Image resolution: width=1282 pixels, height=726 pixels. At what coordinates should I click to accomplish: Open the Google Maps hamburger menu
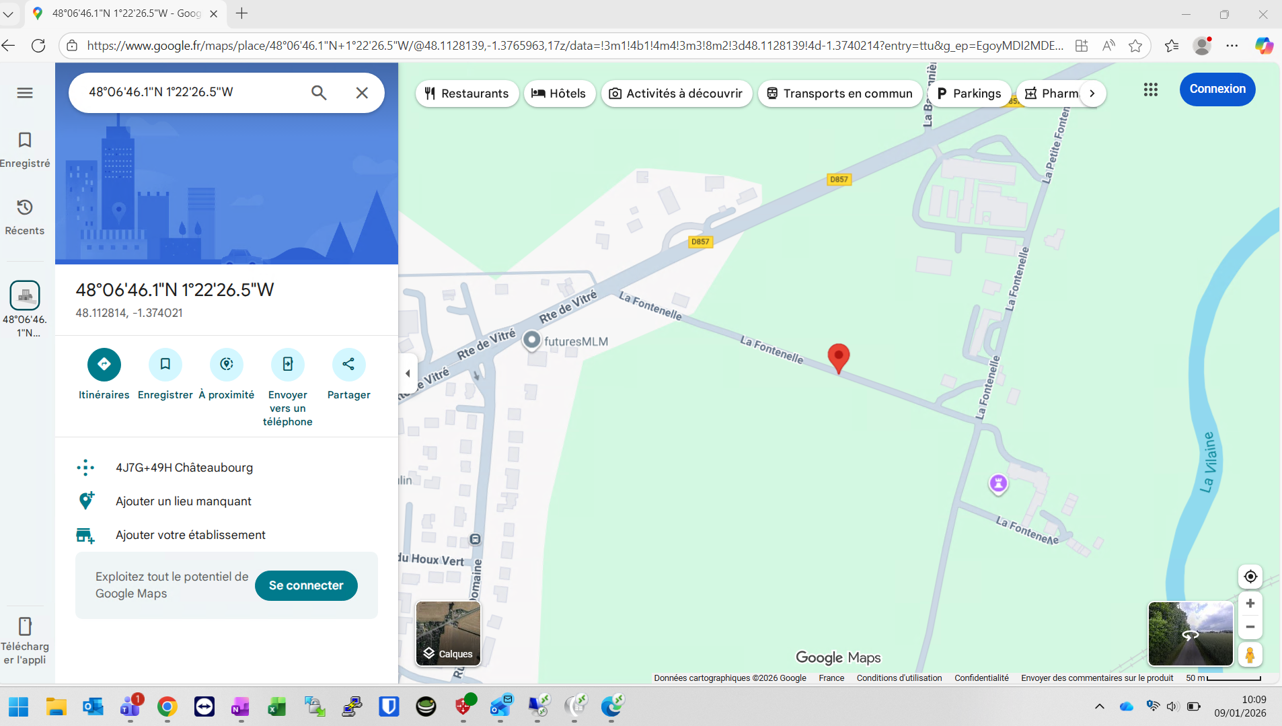coord(25,93)
